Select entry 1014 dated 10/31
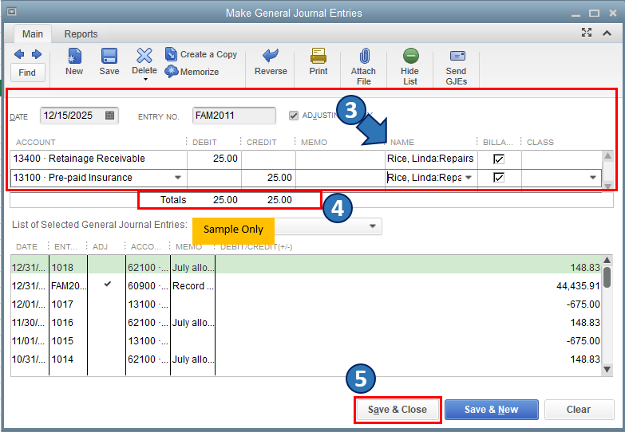Image resolution: width=625 pixels, height=432 pixels. tap(306, 359)
